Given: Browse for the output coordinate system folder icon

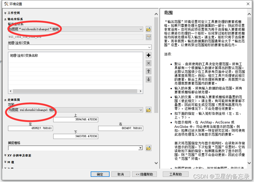Looking at the screenshot, I should click(148, 29).
